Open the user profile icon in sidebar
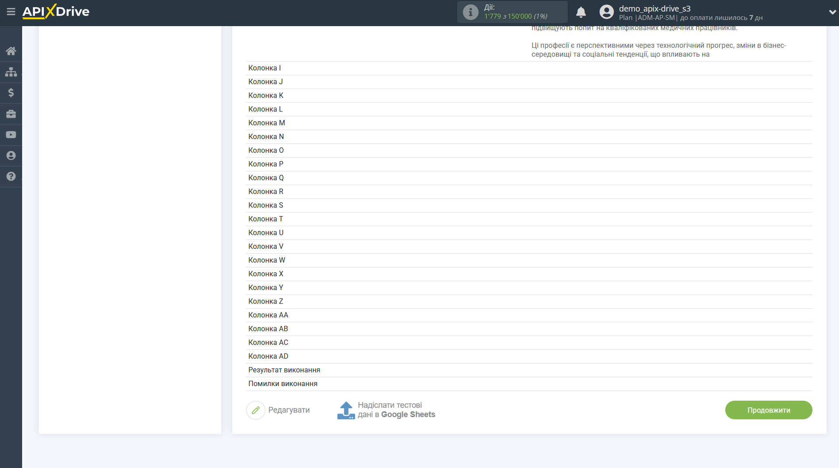Screen dimensions: 839x468 click(x=11, y=155)
